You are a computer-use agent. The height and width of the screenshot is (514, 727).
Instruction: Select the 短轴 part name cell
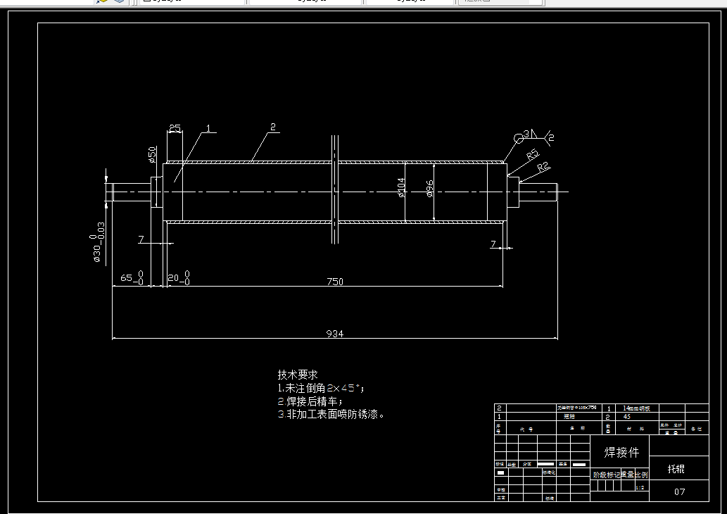tap(569, 417)
